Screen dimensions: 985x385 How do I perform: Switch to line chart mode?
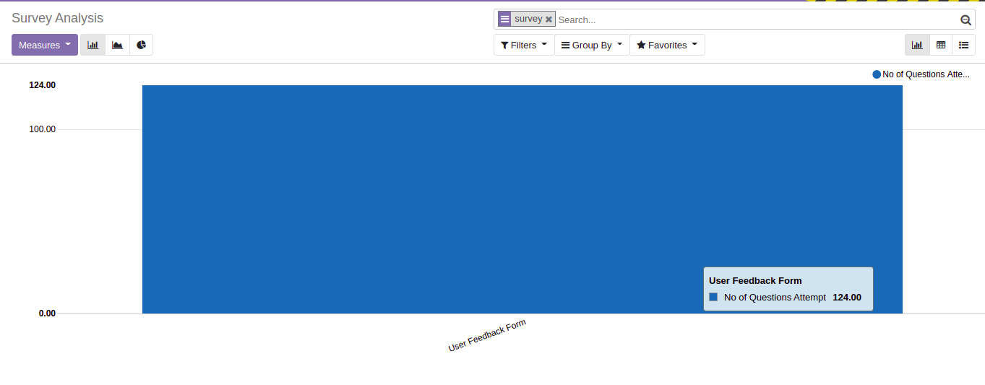[x=117, y=45]
